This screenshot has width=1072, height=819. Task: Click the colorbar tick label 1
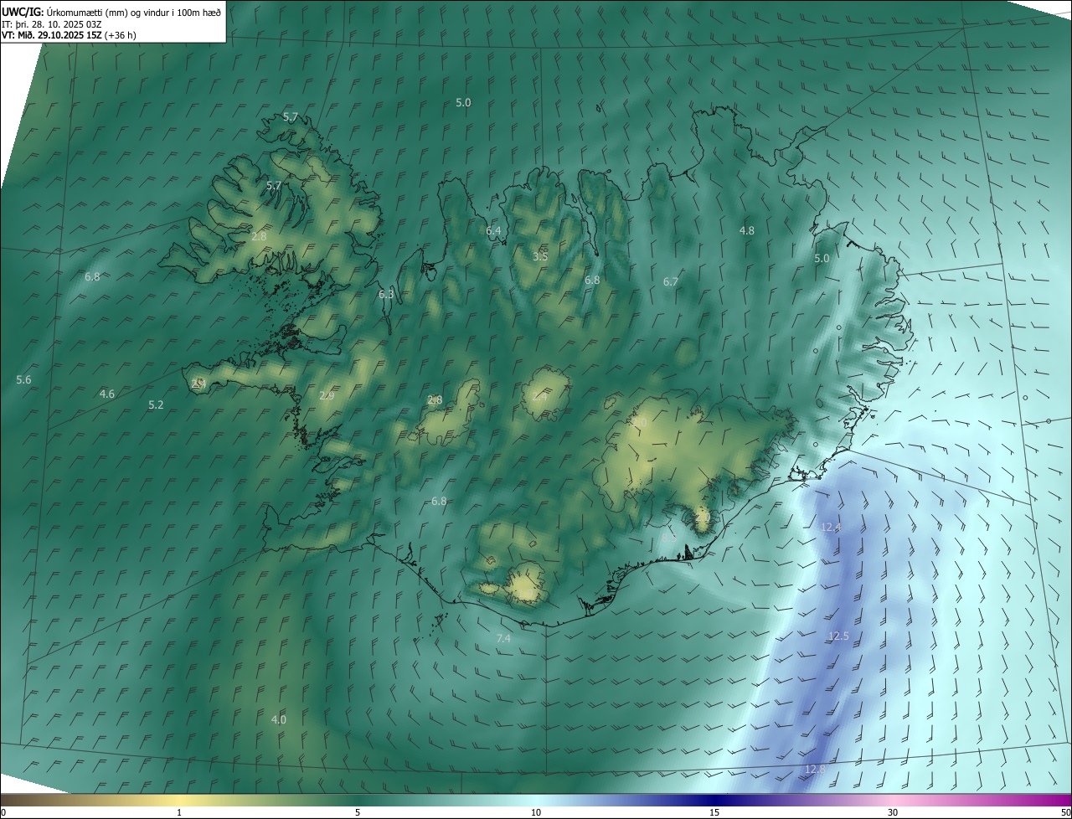tap(179, 813)
